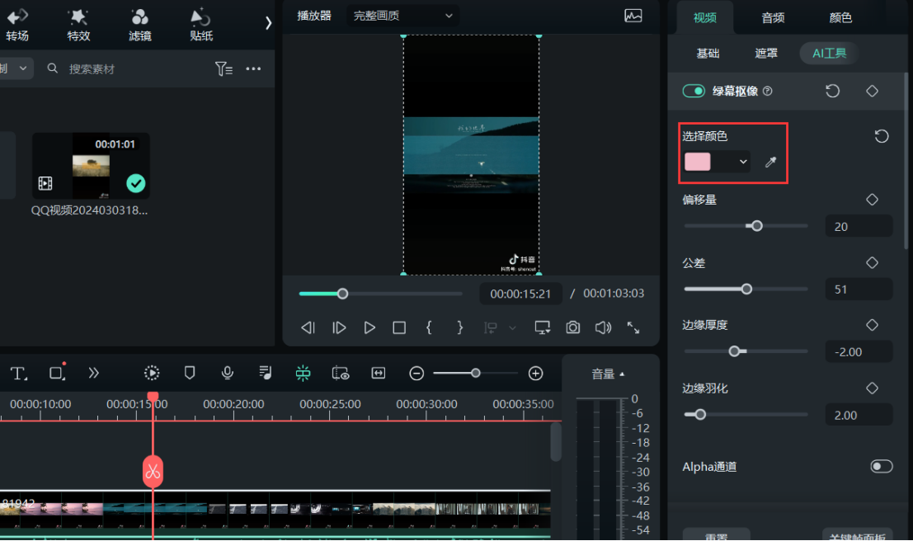Enter fullscreen preview mode
Image resolution: width=913 pixels, height=541 pixels.
(x=633, y=327)
